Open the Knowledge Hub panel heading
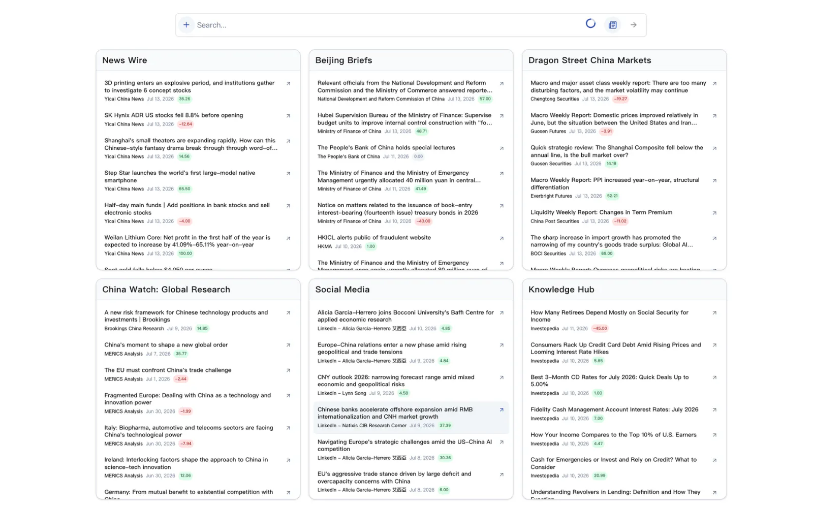This screenshot has height=508, width=813. tap(561, 290)
